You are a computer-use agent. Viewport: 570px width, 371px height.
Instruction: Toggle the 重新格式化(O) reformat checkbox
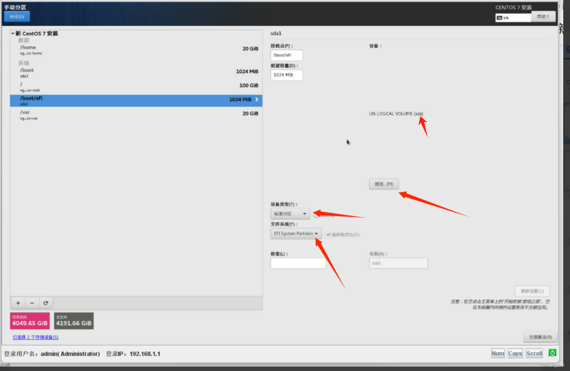pos(328,234)
